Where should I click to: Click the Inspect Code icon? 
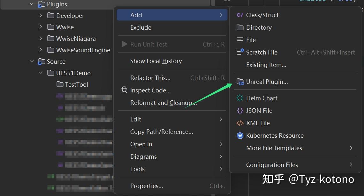(124, 90)
